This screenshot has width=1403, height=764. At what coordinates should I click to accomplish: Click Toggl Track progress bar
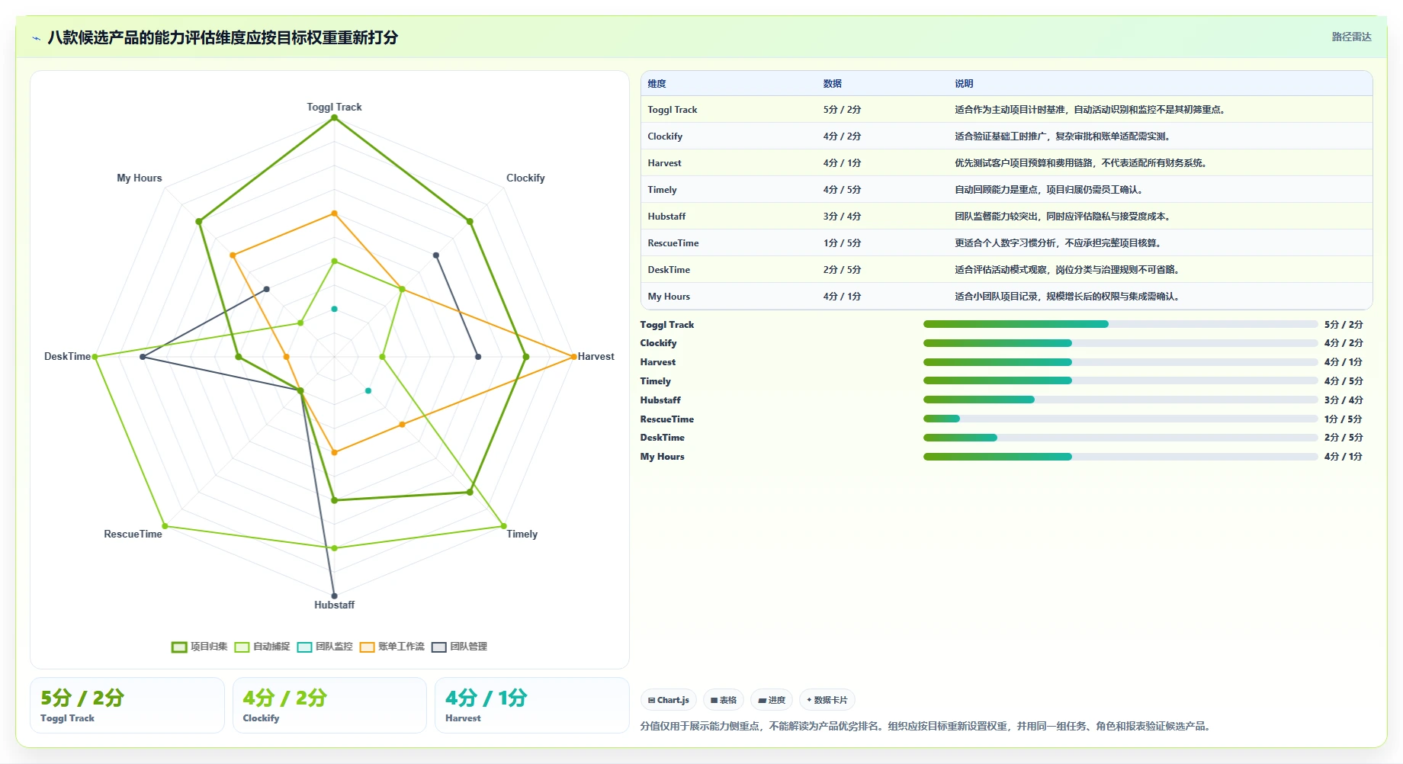pos(1120,324)
